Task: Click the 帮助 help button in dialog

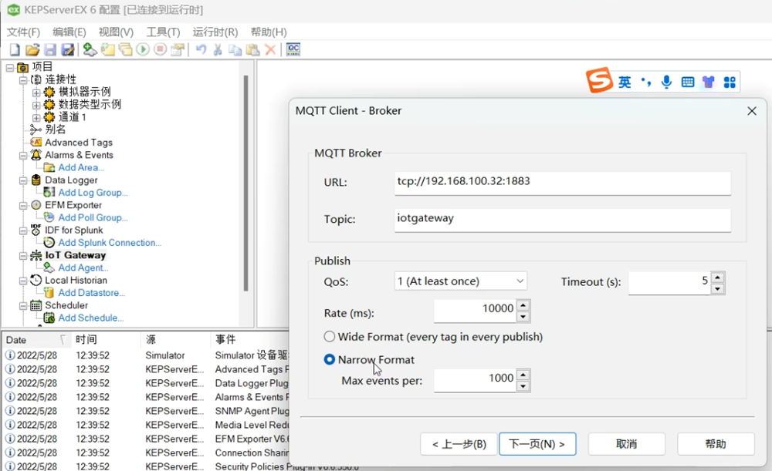Action: tap(716, 444)
